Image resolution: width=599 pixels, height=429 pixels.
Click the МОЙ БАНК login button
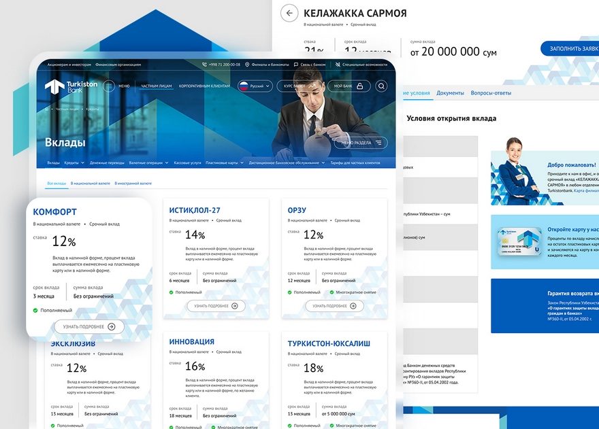pos(349,86)
